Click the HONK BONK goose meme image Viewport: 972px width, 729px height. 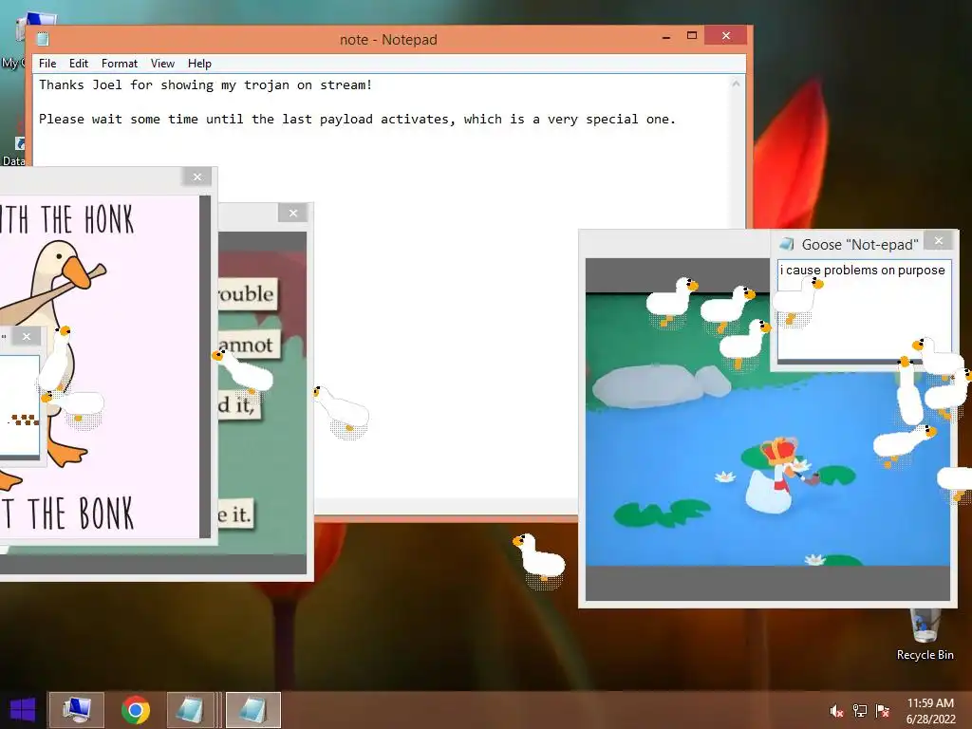(x=99, y=367)
